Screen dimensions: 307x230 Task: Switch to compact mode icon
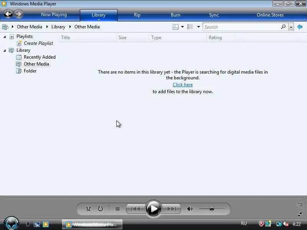tap(300, 214)
